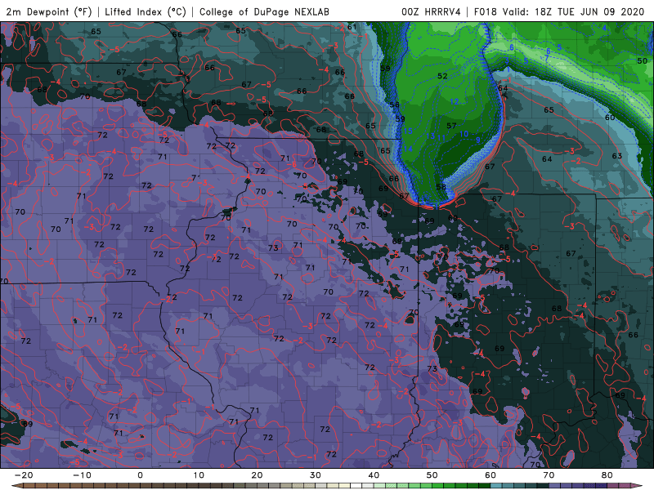Click the blue 12 lifted index contour label

click(455, 101)
